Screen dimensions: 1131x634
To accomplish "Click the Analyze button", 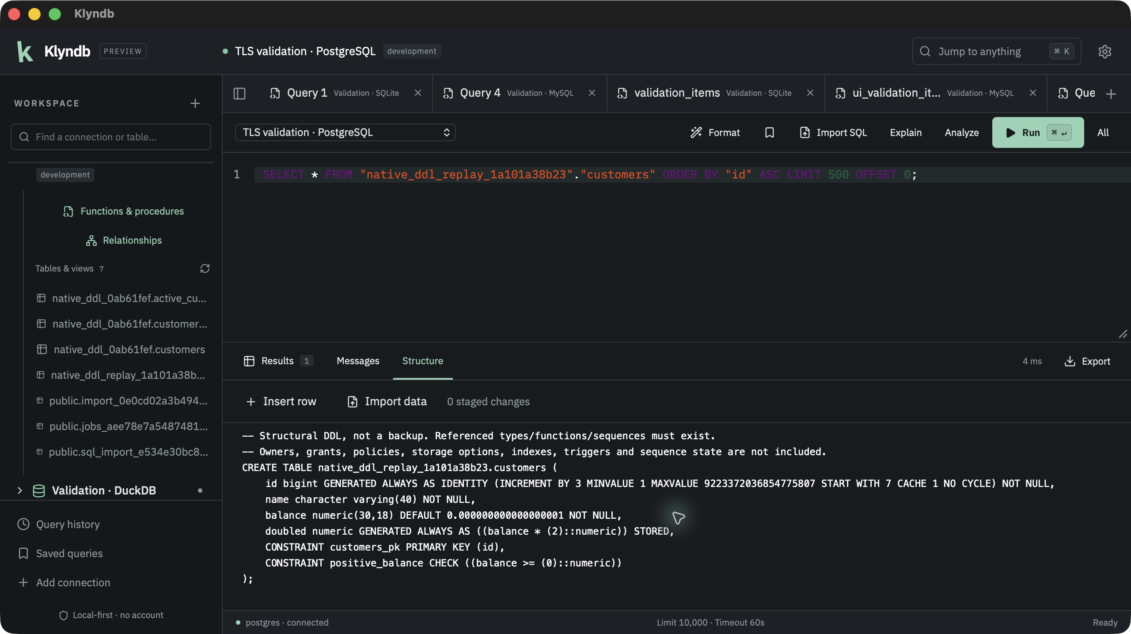I will point(961,132).
